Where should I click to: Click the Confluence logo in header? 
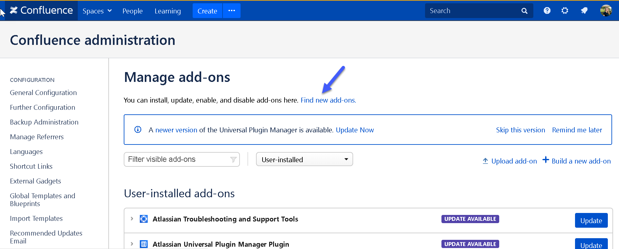point(41,10)
